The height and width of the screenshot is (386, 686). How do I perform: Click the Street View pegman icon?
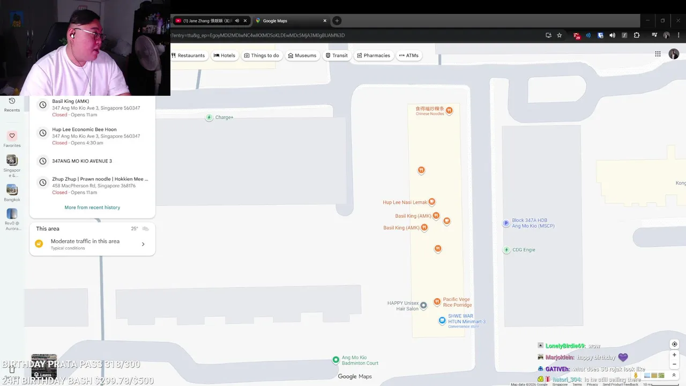point(636,375)
